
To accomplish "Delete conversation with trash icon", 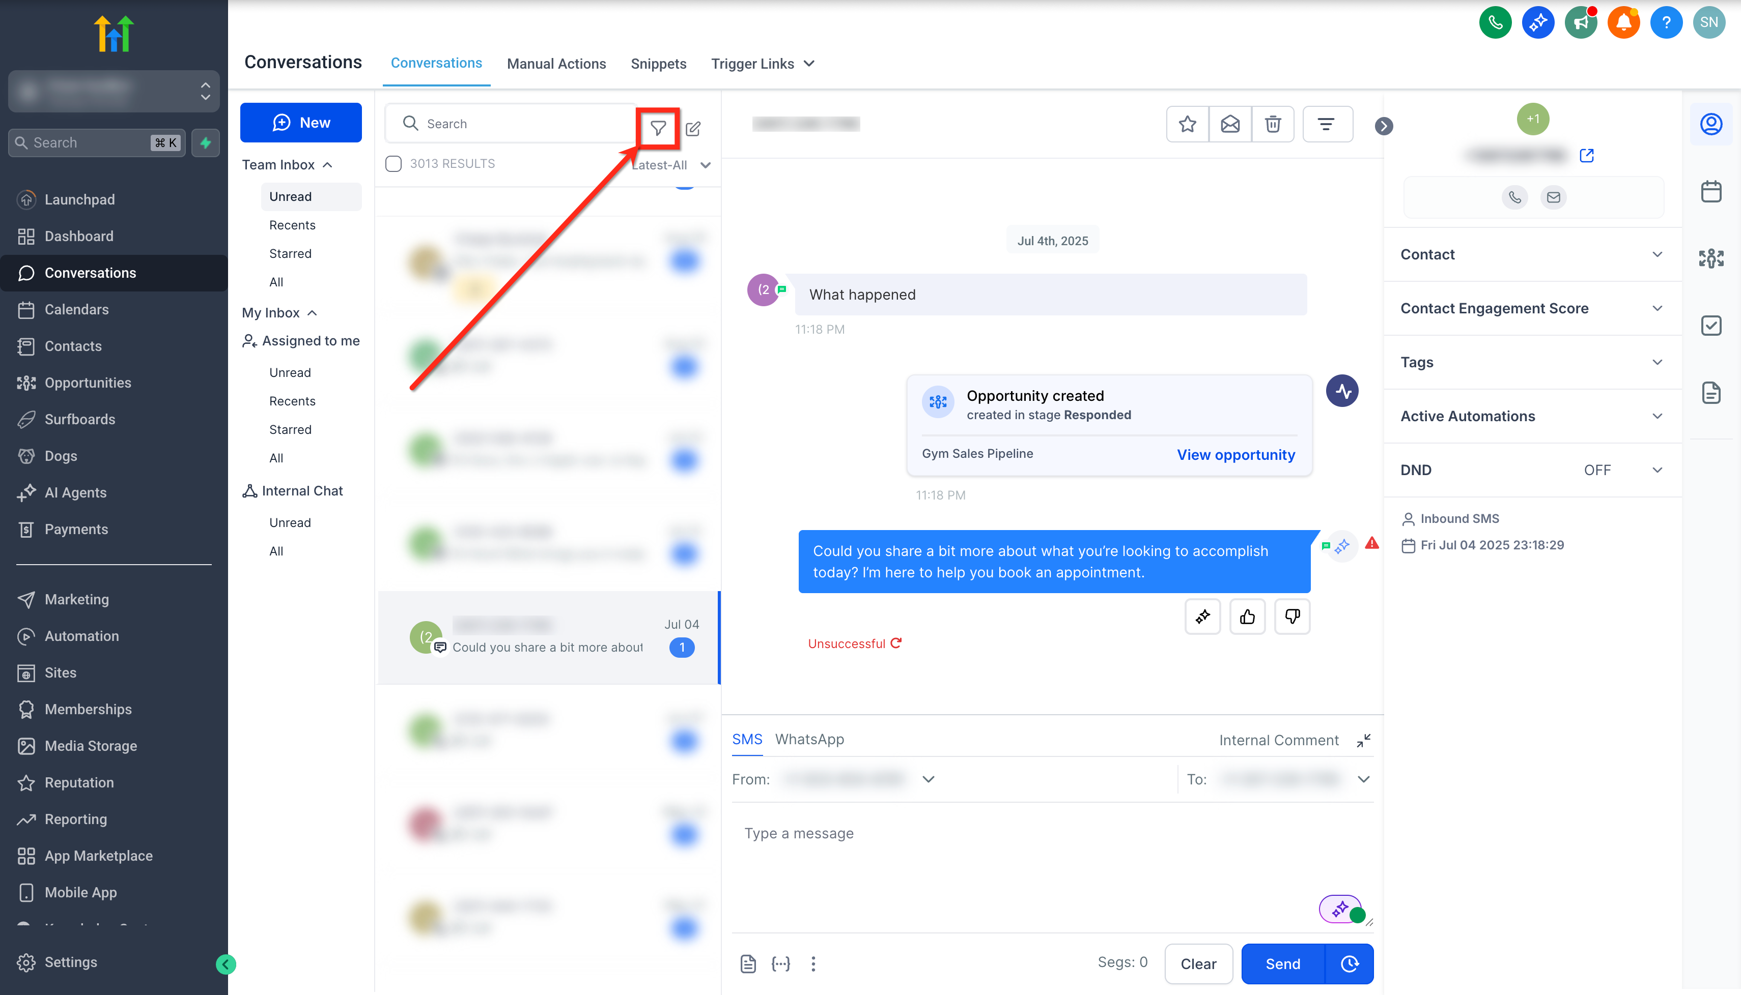I will (x=1272, y=124).
